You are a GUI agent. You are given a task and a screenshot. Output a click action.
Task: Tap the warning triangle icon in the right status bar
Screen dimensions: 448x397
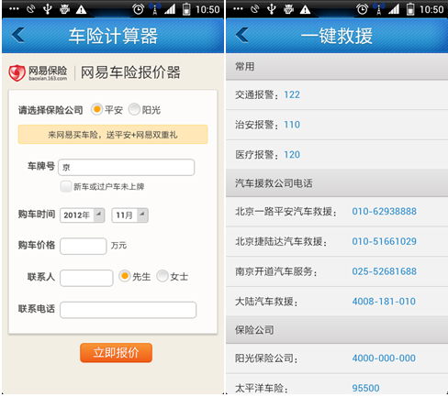pos(305,9)
